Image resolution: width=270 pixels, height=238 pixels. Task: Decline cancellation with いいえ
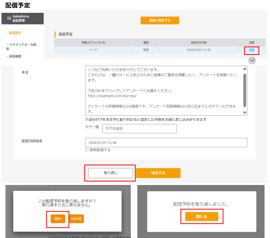pyautogui.click(x=76, y=219)
